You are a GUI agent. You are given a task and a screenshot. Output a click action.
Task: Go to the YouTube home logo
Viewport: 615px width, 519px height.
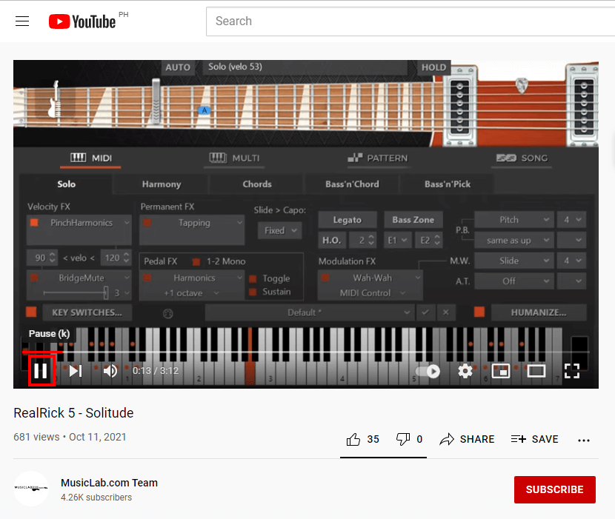click(x=82, y=21)
